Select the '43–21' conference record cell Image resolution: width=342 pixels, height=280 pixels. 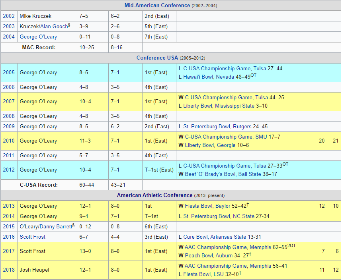pyautogui.click(x=125, y=185)
